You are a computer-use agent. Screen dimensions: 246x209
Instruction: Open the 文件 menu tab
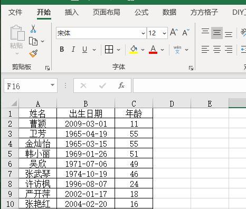[15, 12]
